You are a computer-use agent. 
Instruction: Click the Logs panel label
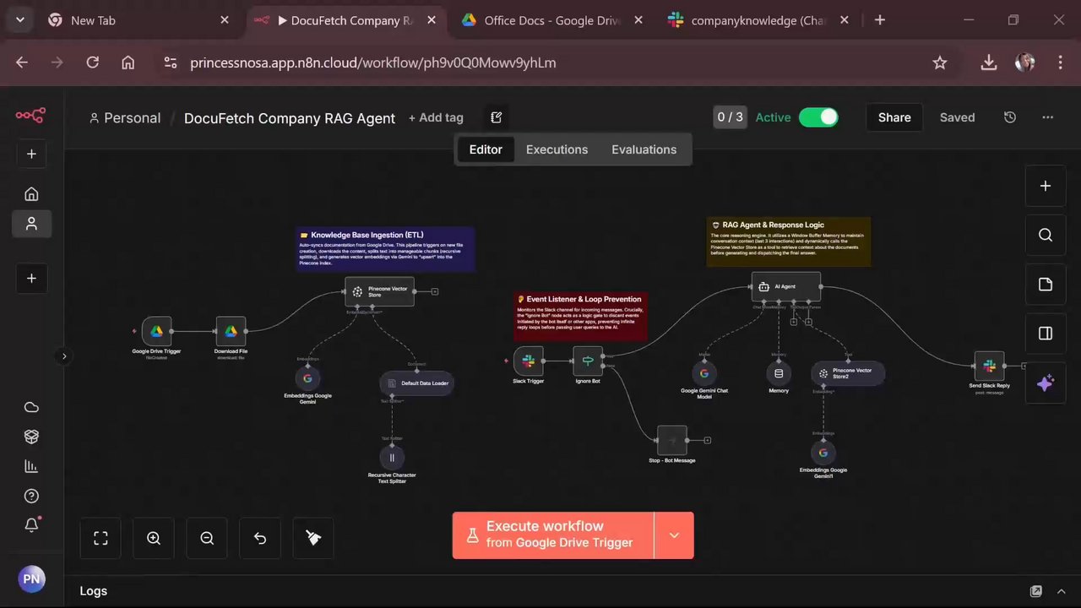coord(93,591)
